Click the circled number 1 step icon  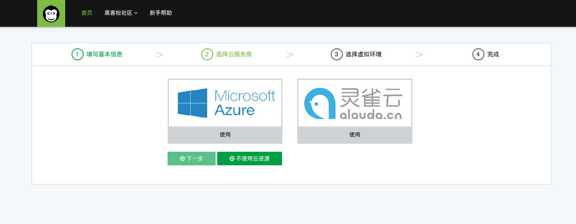[x=78, y=54]
